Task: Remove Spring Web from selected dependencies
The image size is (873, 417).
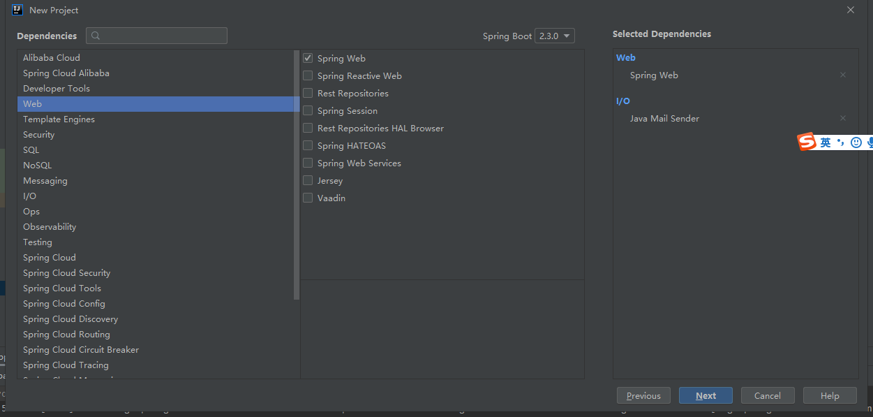Action: [842, 75]
